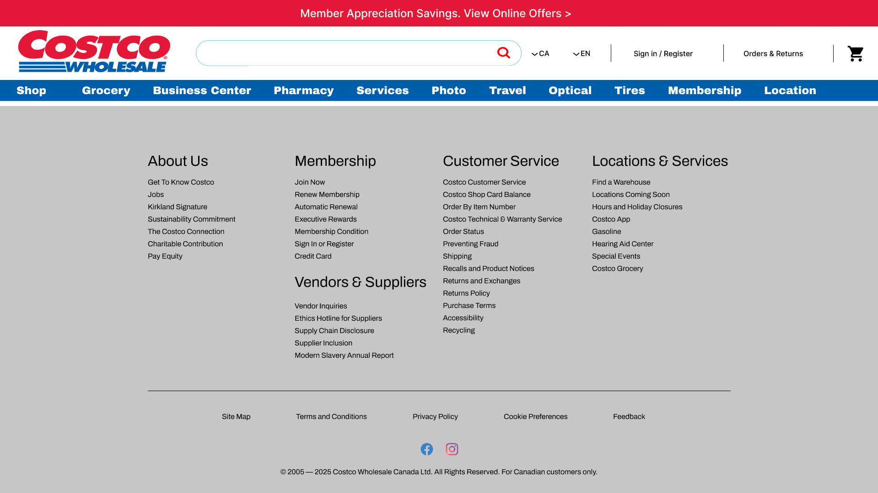Viewport: 878px width, 493px height.
Task: Select Membership in the blue nav bar
Action: pyautogui.click(x=705, y=90)
